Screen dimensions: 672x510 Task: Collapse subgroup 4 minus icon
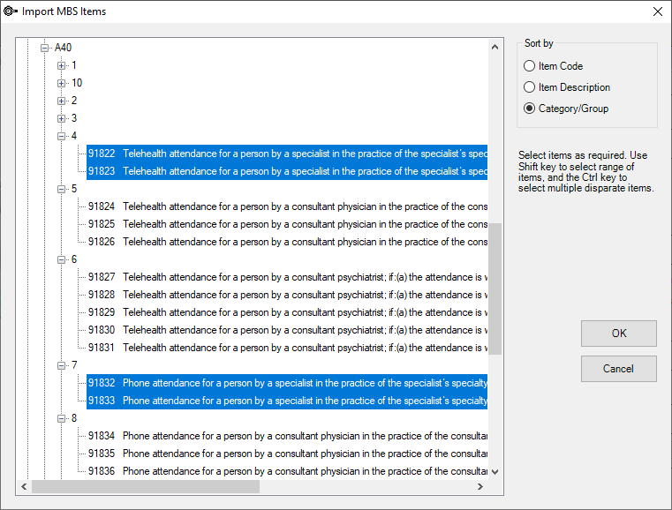click(61, 136)
